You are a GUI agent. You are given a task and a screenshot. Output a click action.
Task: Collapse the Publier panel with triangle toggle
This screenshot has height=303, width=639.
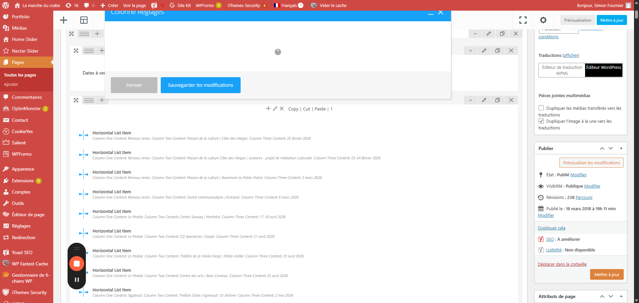621,148
